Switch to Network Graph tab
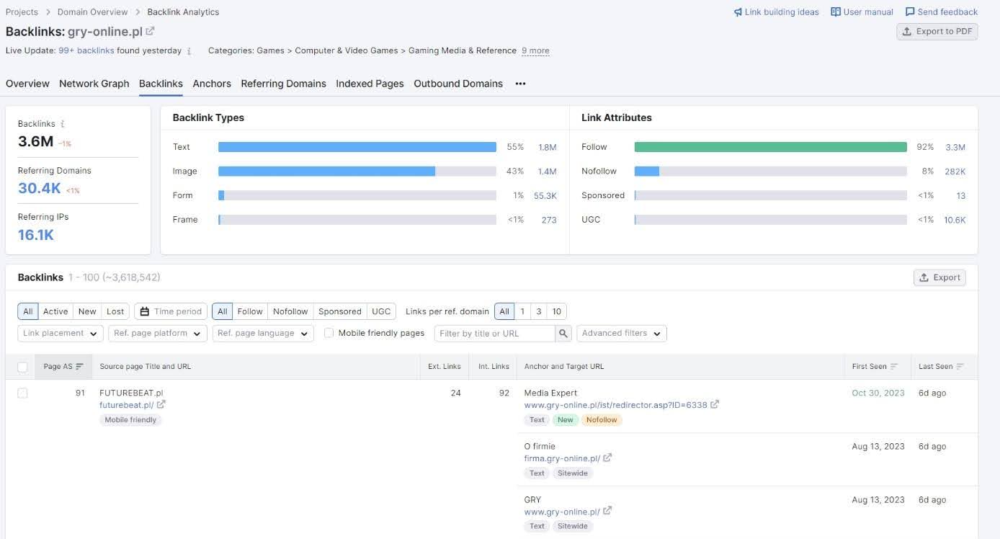The width and height of the screenshot is (1000, 539). click(x=94, y=84)
